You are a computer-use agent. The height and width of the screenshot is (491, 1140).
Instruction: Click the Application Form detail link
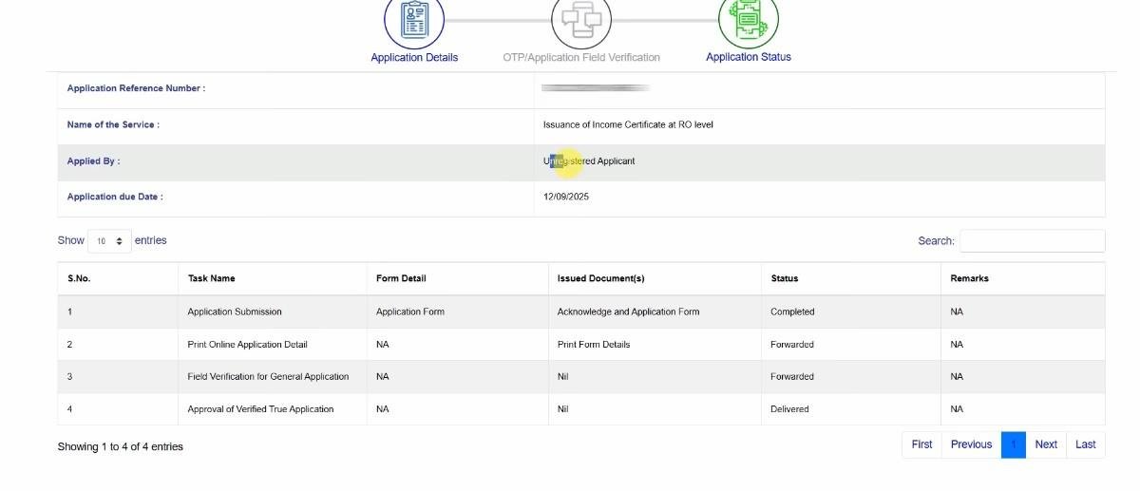tap(410, 312)
